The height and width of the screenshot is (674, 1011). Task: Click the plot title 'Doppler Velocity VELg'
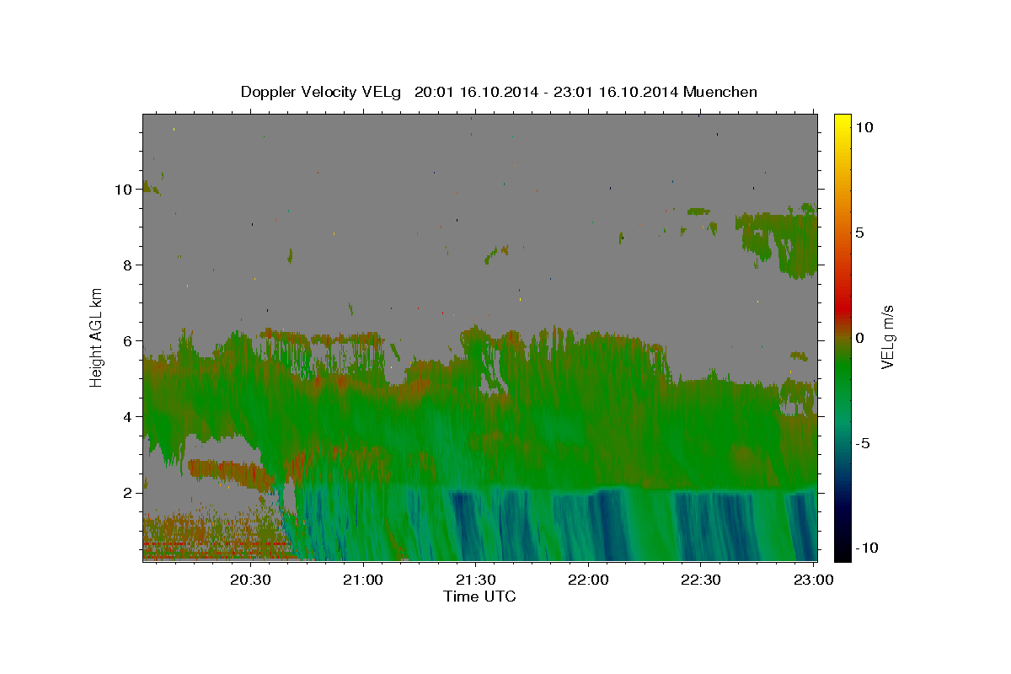point(323,92)
